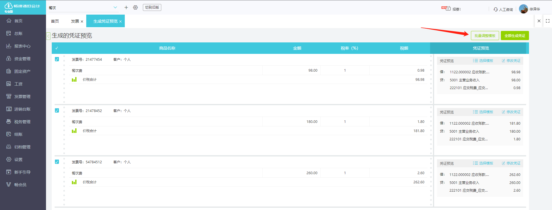Click bar chart icon for invoice 21478452
This screenshot has height=210, width=552.
pos(74,131)
